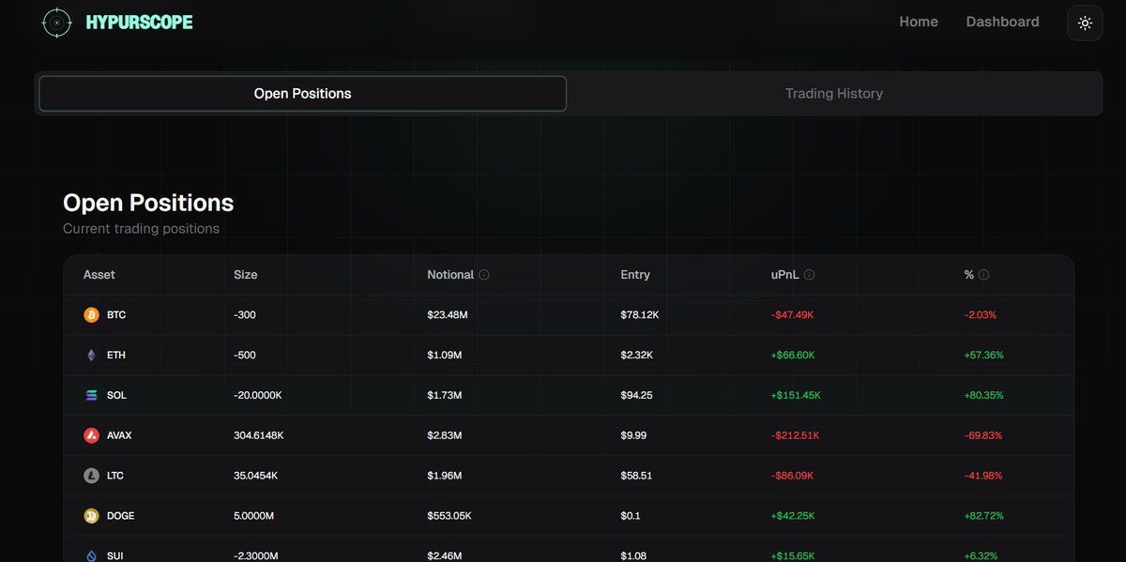Click the AVAX uPnL value -$212.51K
This screenshot has width=1126, height=562.
point(795,435)
